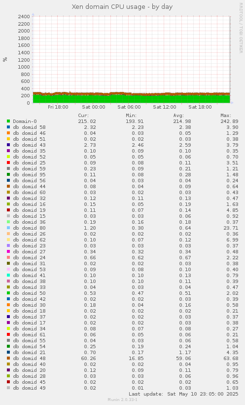This screenshot has height=405, width=245.
Task: Click 'db domid 40' legend label
Action: coord(29,364)
